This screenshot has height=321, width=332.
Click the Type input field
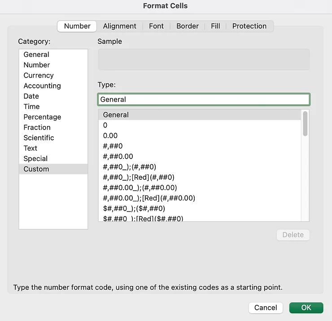point(203,100)
